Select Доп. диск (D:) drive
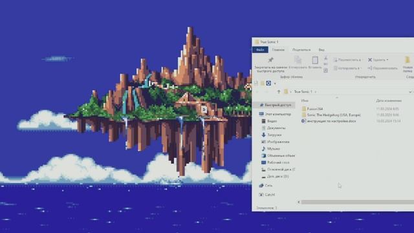The width and height of the screenshot is (414, 233). tap(275, 176)
